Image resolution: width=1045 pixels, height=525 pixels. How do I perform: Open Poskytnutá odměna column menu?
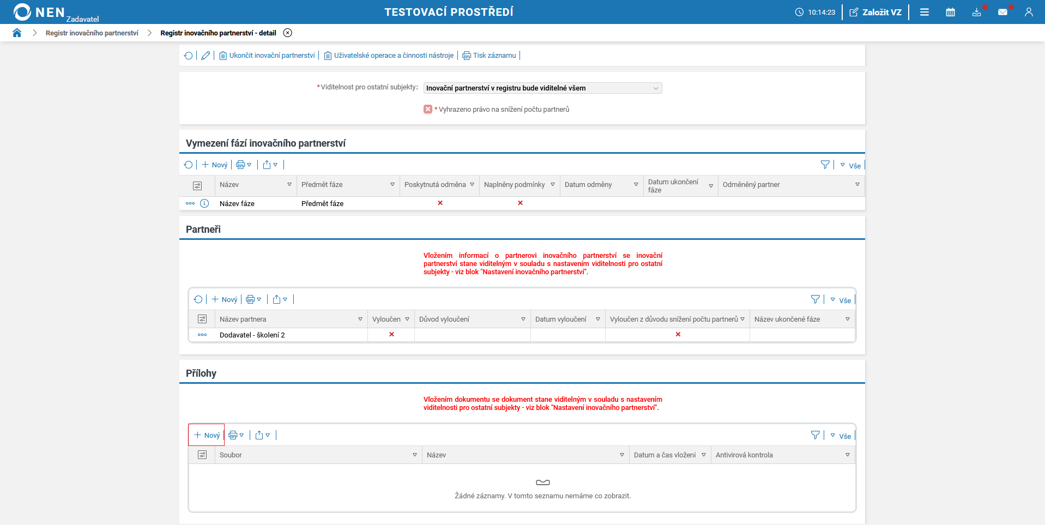tap(472, 185)
